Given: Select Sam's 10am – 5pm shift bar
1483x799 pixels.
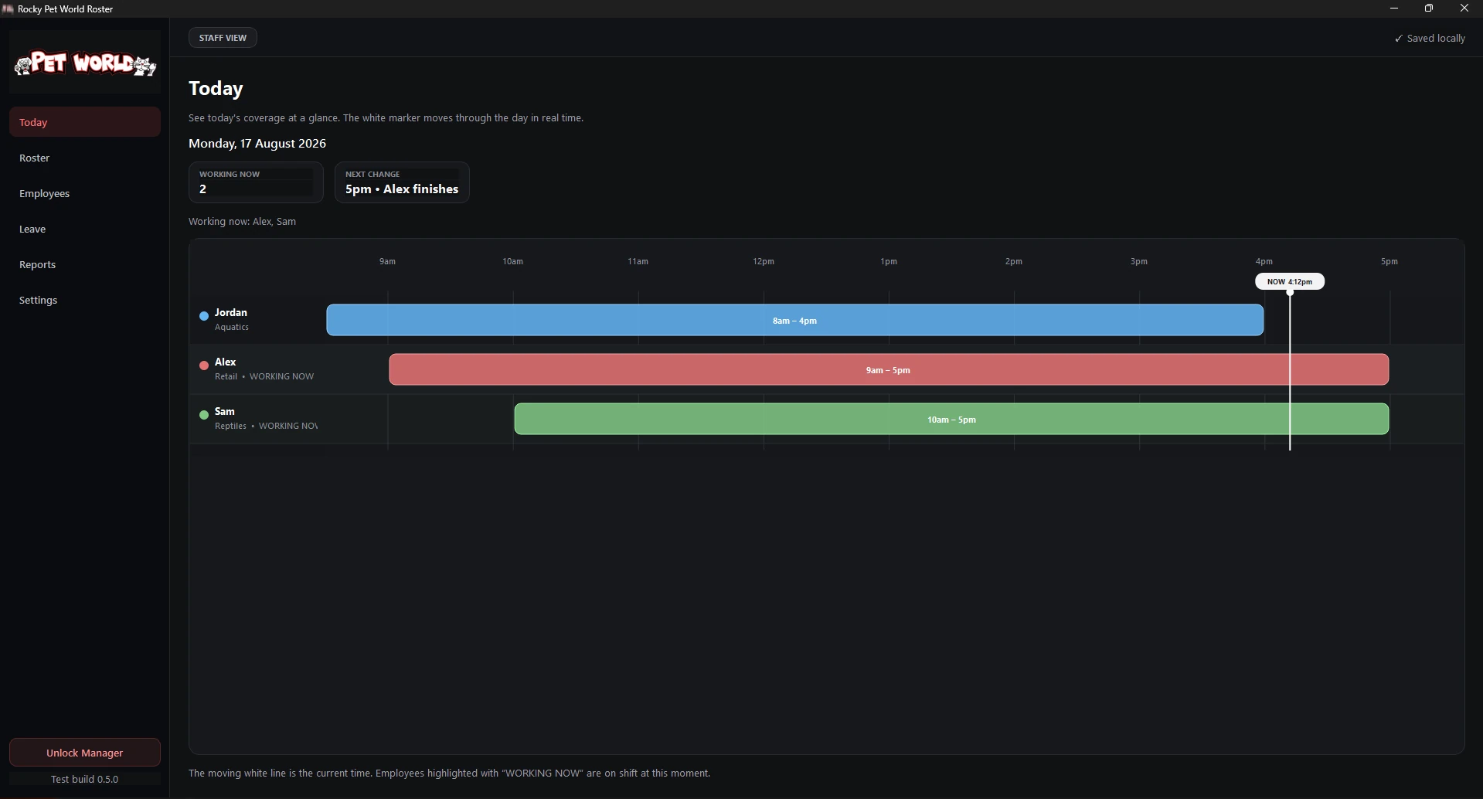Looking at the screenshot, I should [951, 419].
